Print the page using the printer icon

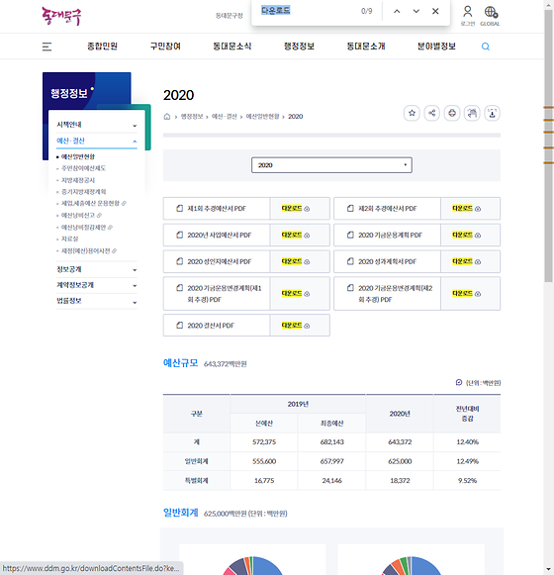pyautogui.click(x=452, y=113)
